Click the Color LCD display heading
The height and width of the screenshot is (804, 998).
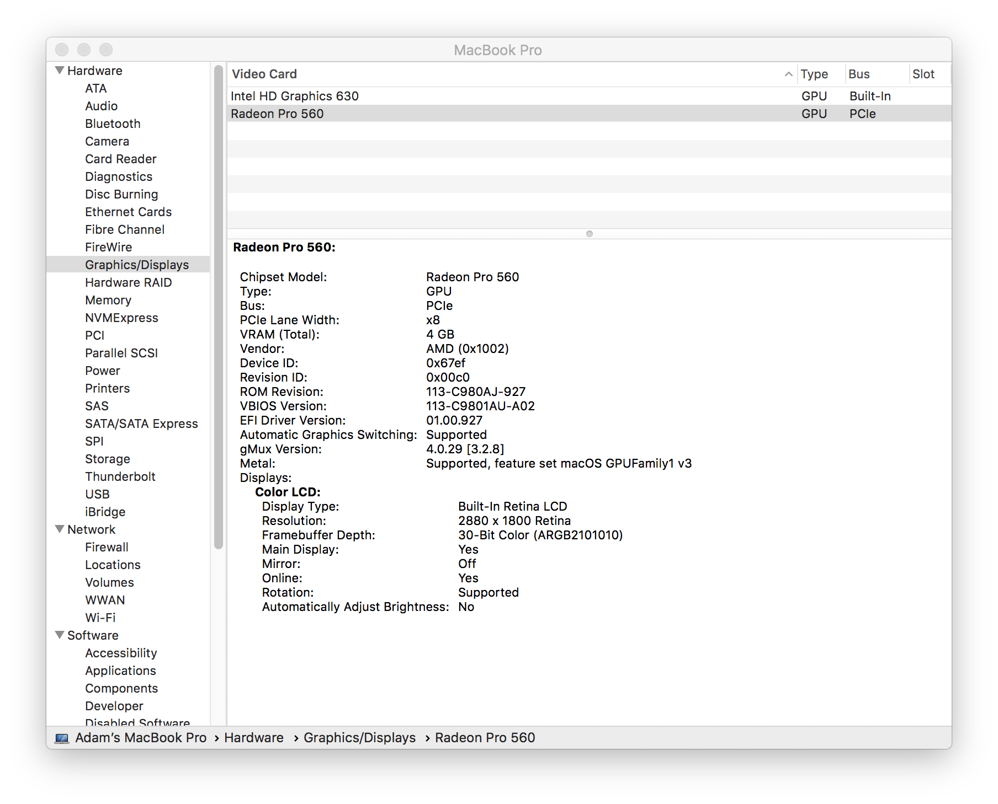[x=288, y=492]
